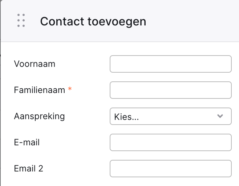Click the Kies... placeholder text
This screenshot has height=186, width=239.
[126, 117]
